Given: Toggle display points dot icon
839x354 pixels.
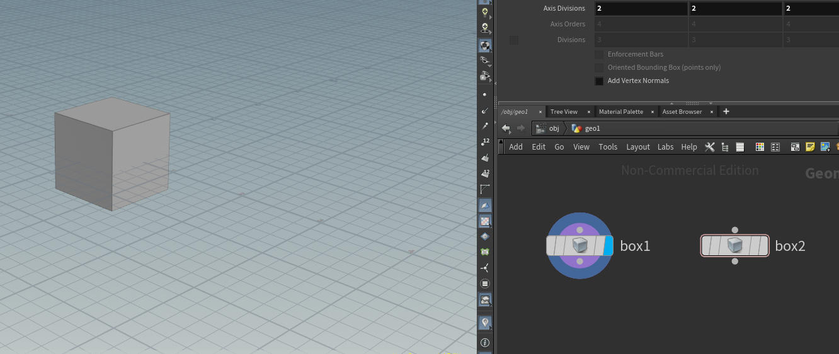Looking at the screenshot, I should coord(484,94).
